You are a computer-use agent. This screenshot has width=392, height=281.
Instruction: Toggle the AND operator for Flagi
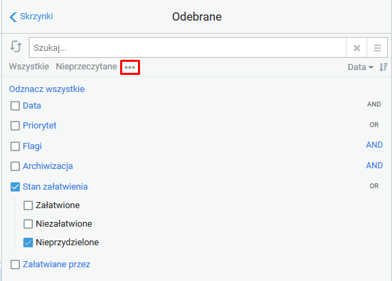(x=374, y=145)
